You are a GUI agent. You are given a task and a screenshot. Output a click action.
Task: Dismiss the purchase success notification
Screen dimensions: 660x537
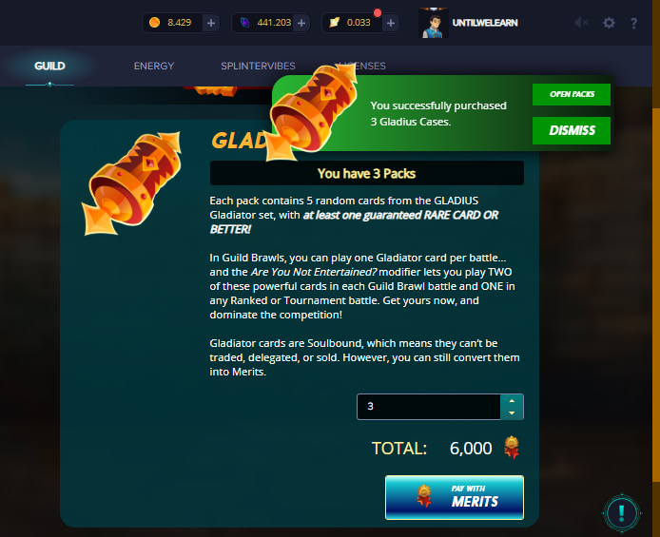pos(572,130)
